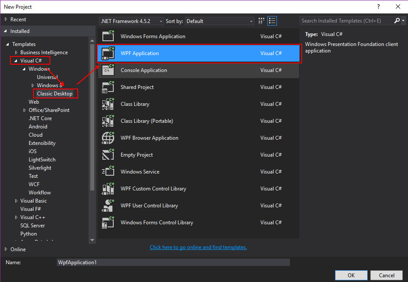The image size is (408, 282).
Task: Select the Console Application template icon
Action: [x=108, y=70]
